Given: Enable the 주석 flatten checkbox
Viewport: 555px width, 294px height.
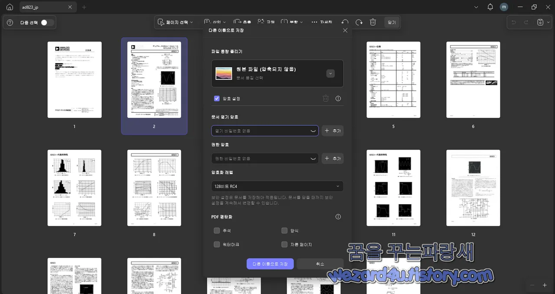Looking at the screenshot, I should point(216,230).
